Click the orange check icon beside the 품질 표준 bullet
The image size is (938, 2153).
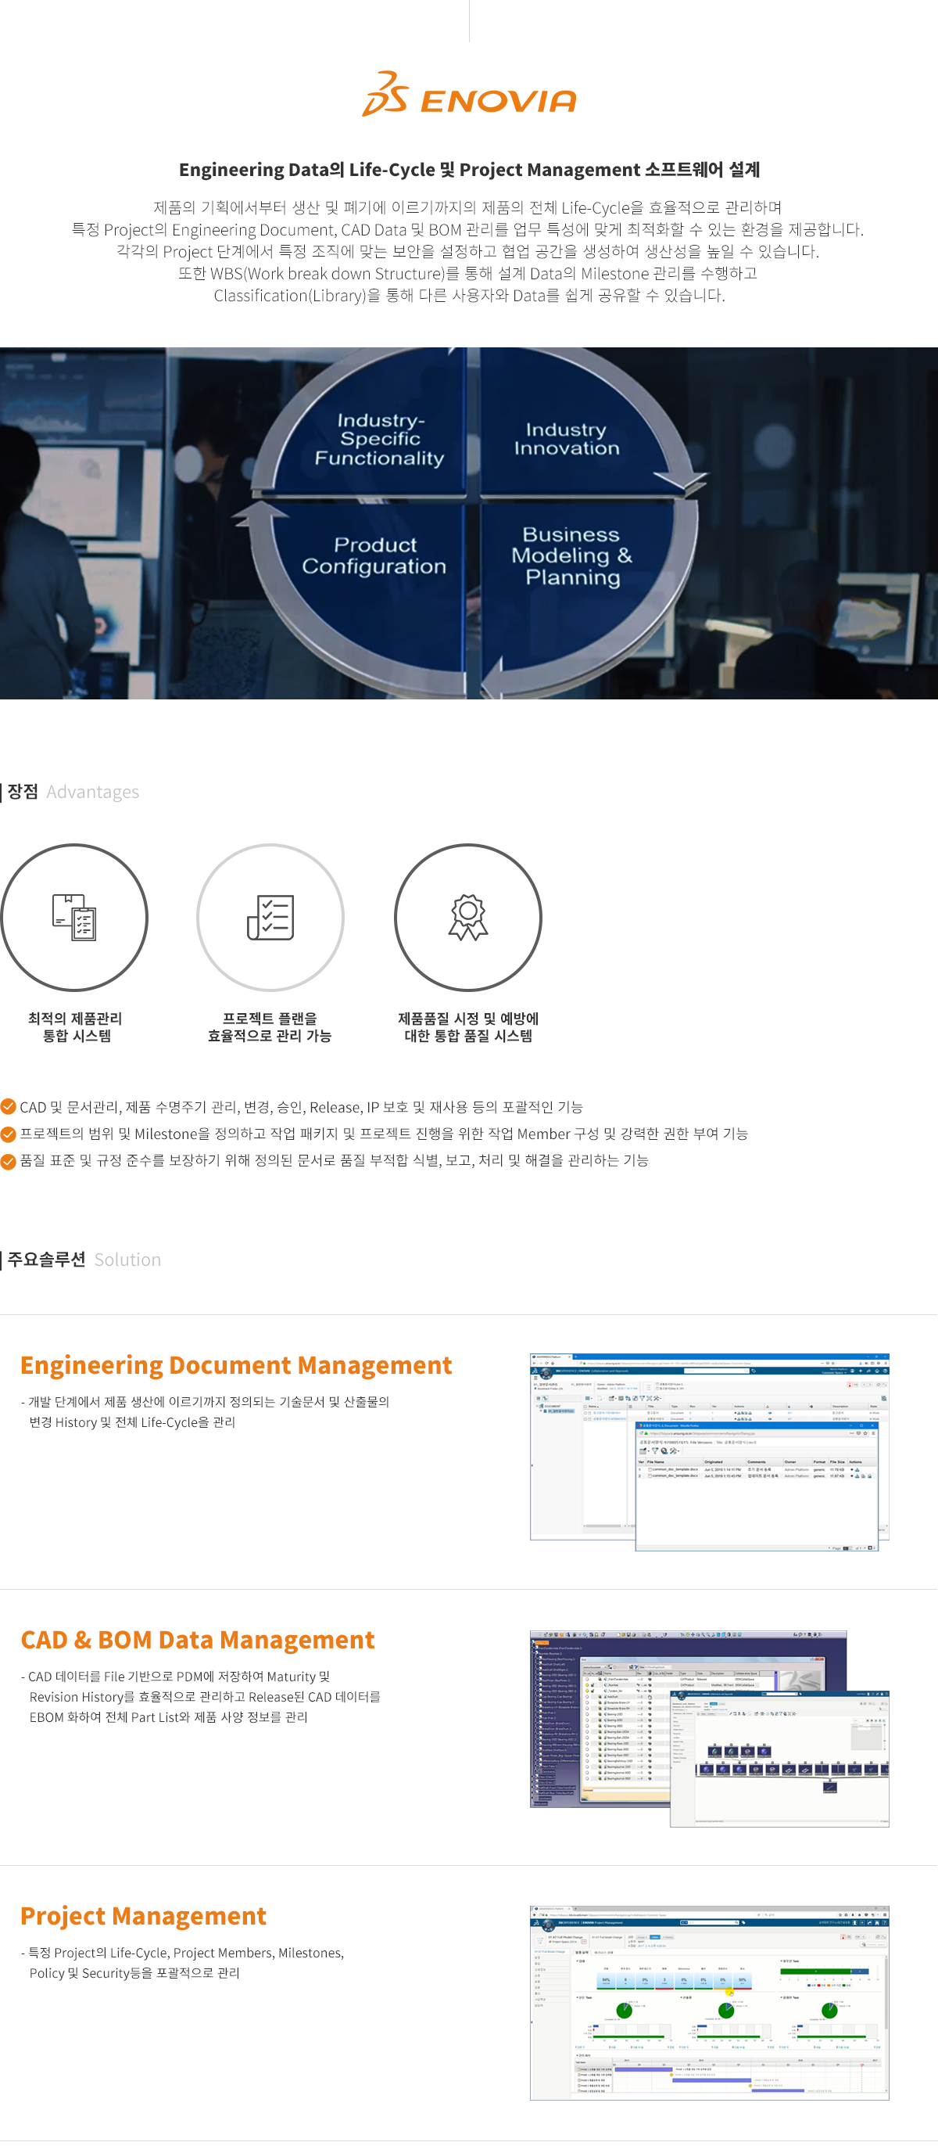(x=9, y=1160)
